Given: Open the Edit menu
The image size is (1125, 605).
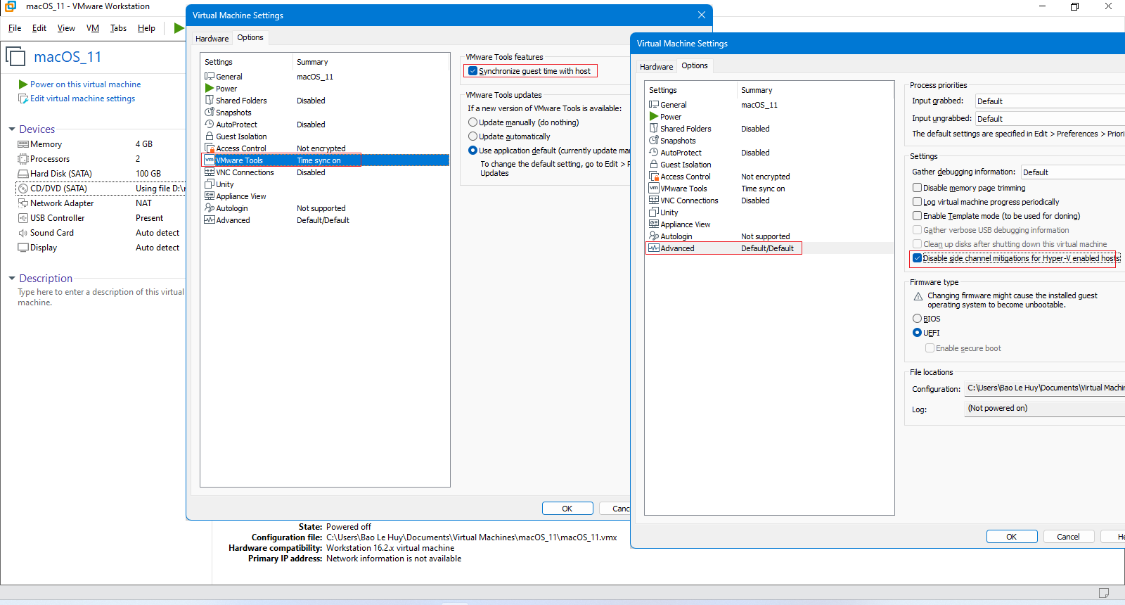Looking at the screenshot, I should [x=39, y=28].
